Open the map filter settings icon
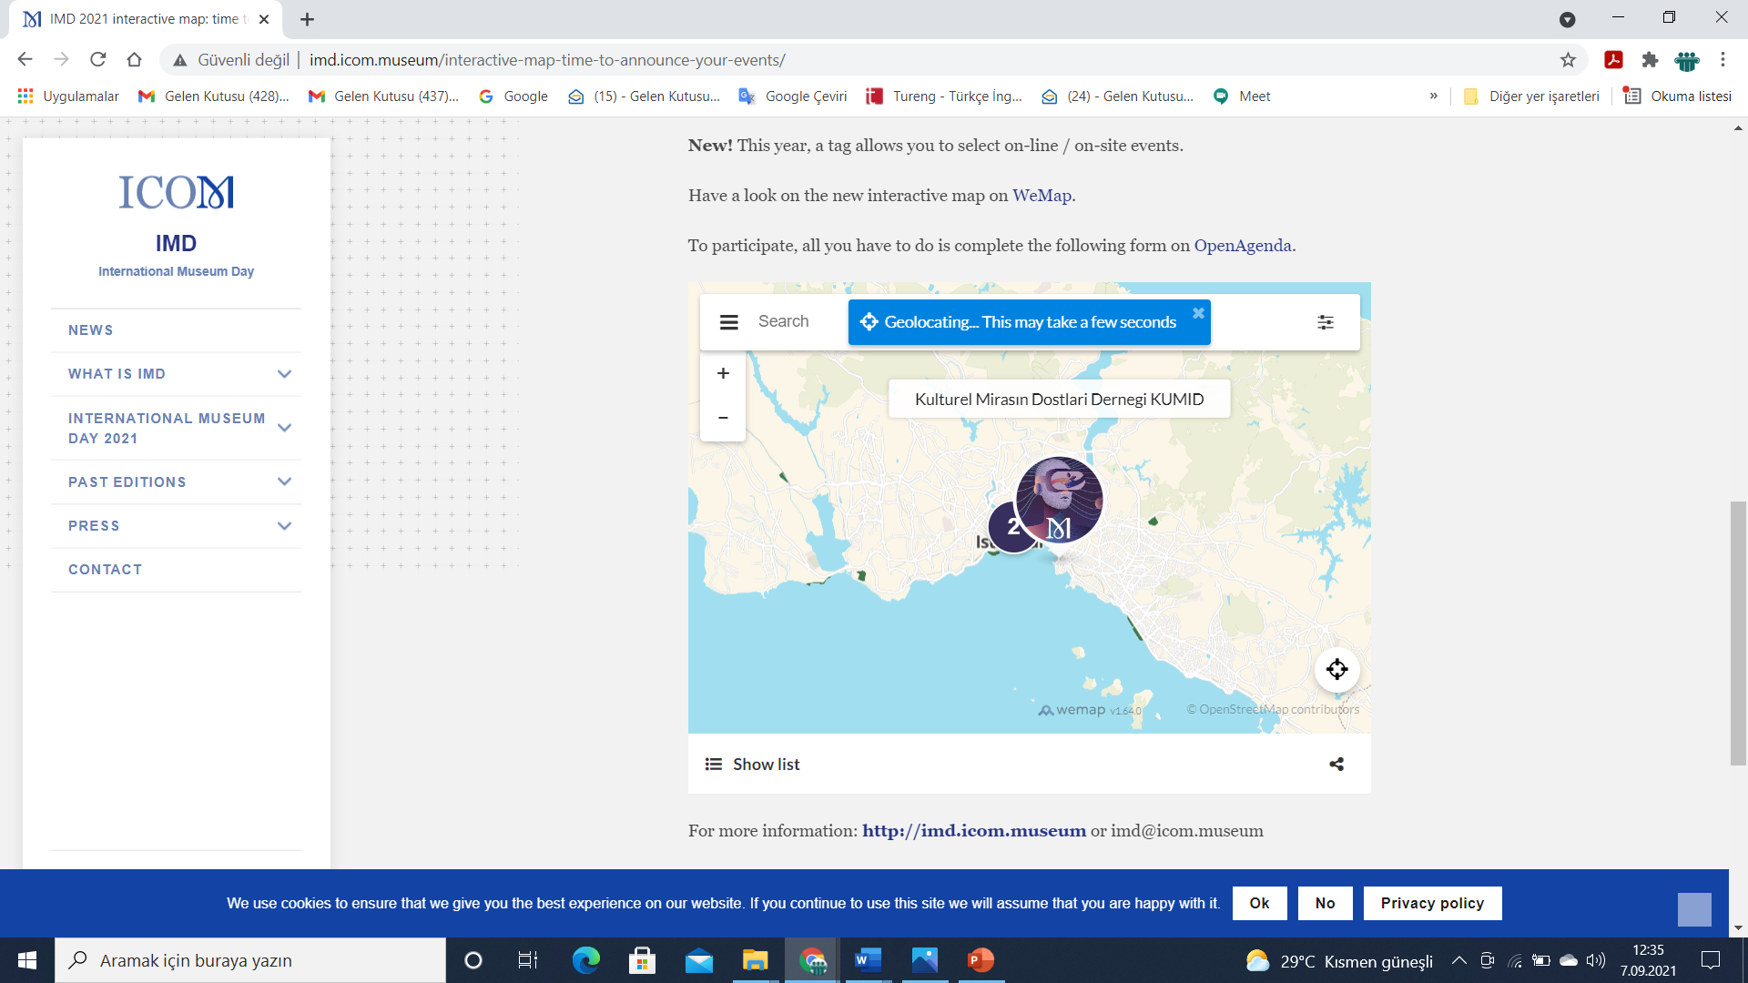This screenshot has width=1748, height=983. pyautogui.click(x=1326, y=322)
